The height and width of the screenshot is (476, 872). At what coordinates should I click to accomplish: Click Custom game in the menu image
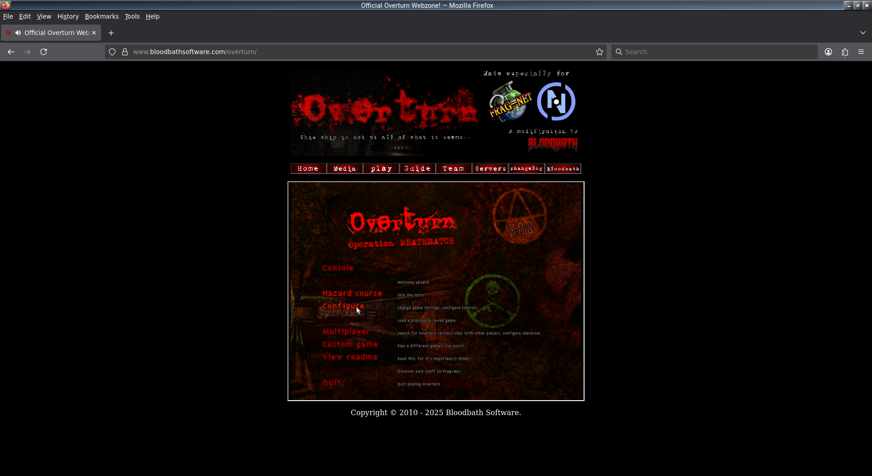[x=350, y=344]
